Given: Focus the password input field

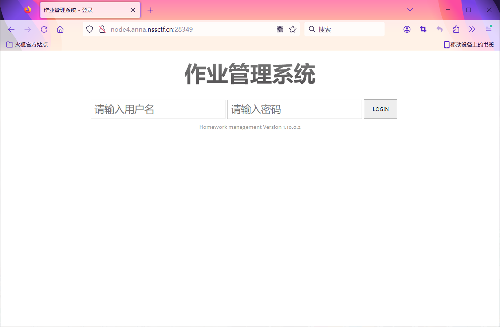Looking at the screenshot, I should 294,109.
